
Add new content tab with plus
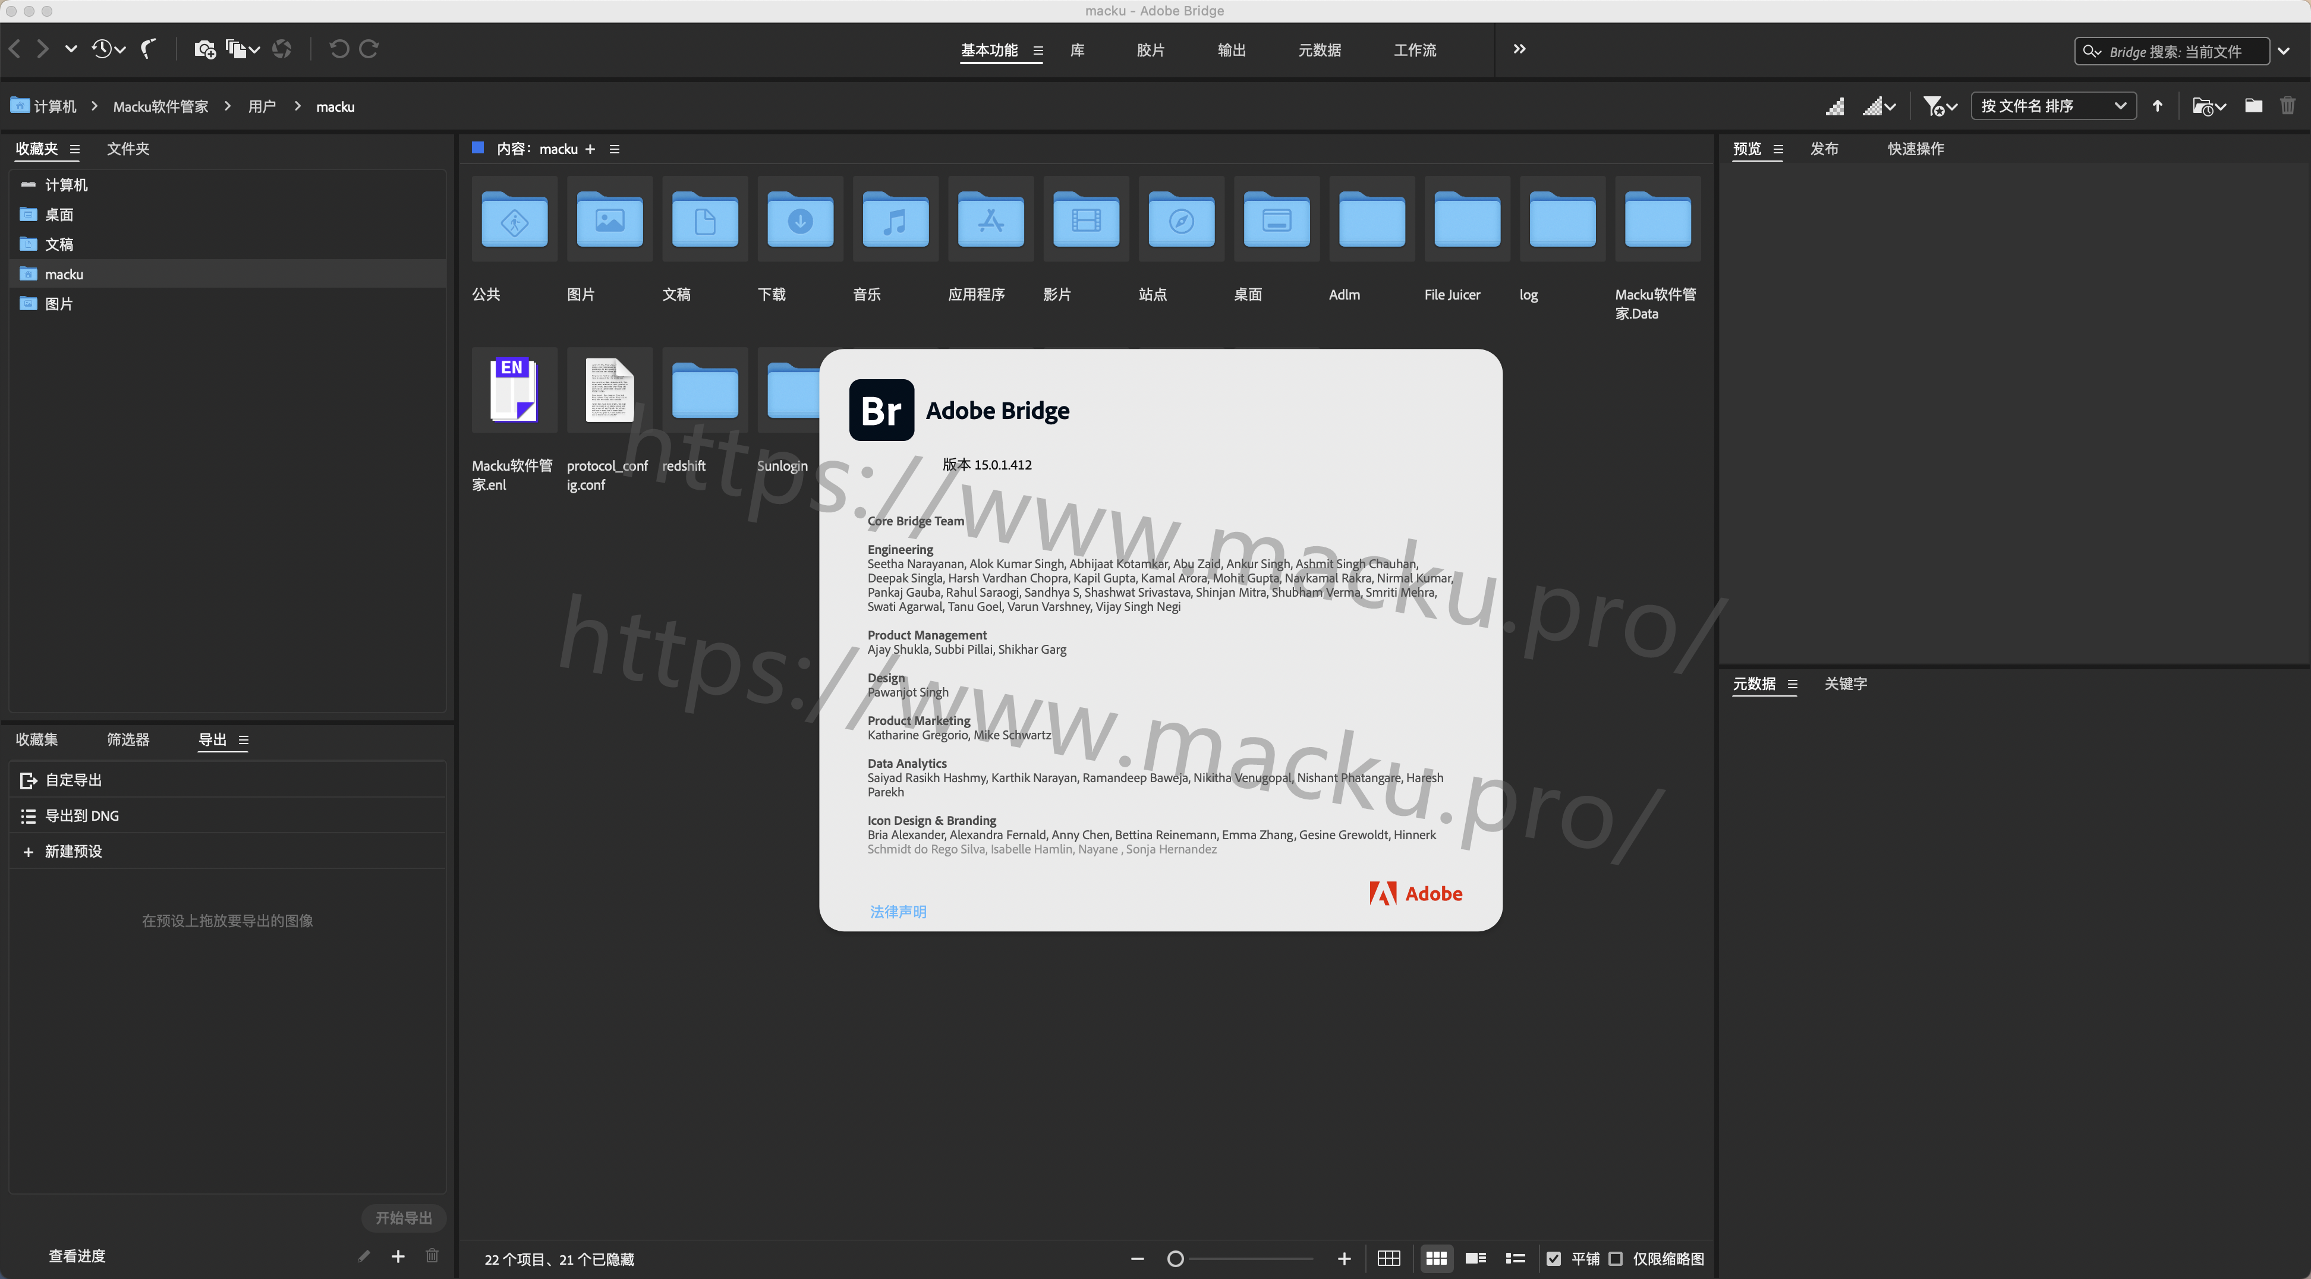[x=590, y=150]
